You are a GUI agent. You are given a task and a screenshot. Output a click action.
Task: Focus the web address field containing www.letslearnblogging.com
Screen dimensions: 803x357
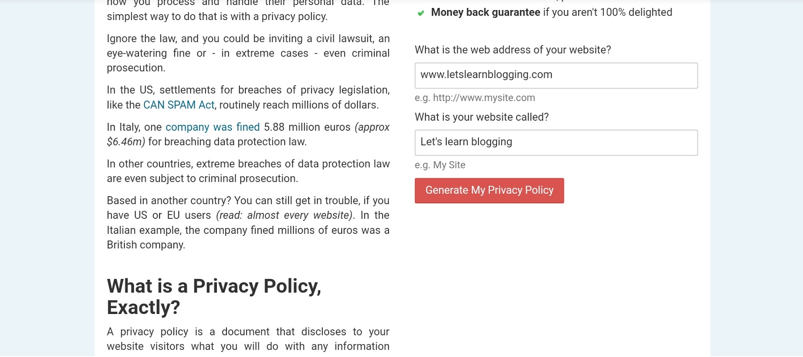(556, 76)
